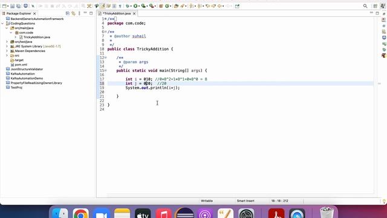387x218 pixels.
Task: Toggle Link with Editor in Package Explorer
Action: click(x=73, y=13)
